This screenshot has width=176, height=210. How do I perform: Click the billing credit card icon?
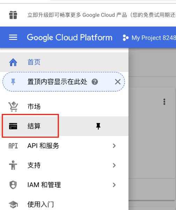click(13, 126)
